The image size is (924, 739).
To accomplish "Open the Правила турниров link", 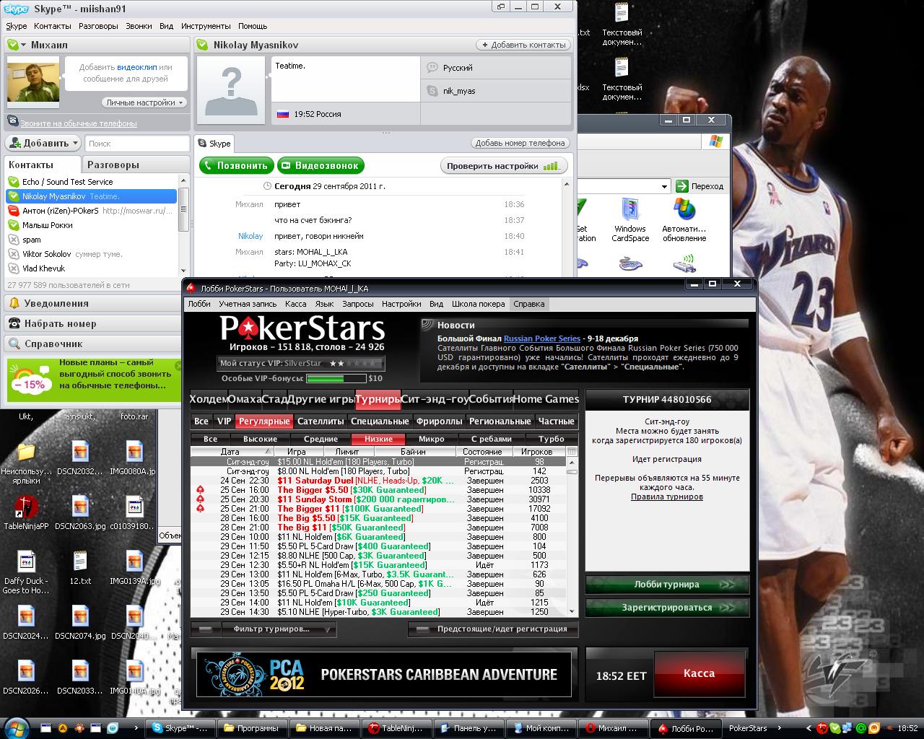I will (x=667, y=497).
